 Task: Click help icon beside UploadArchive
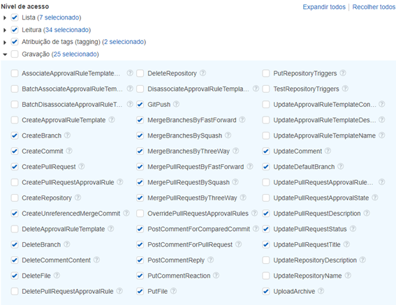[321, 291]
